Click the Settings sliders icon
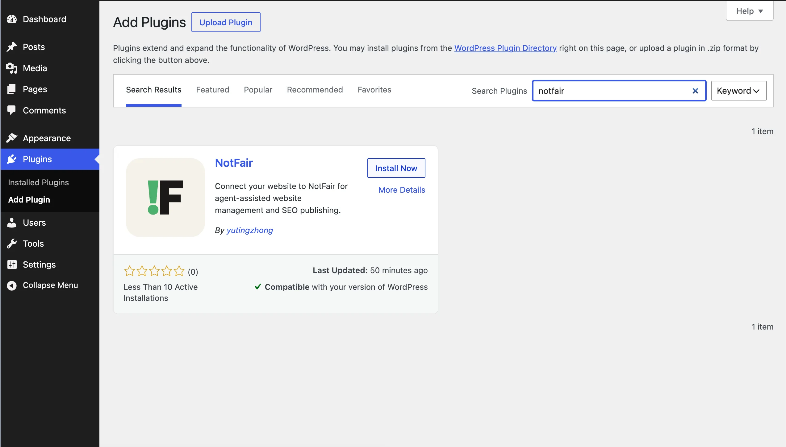This screenshot has height=447, width=786. tap(12, 265)
